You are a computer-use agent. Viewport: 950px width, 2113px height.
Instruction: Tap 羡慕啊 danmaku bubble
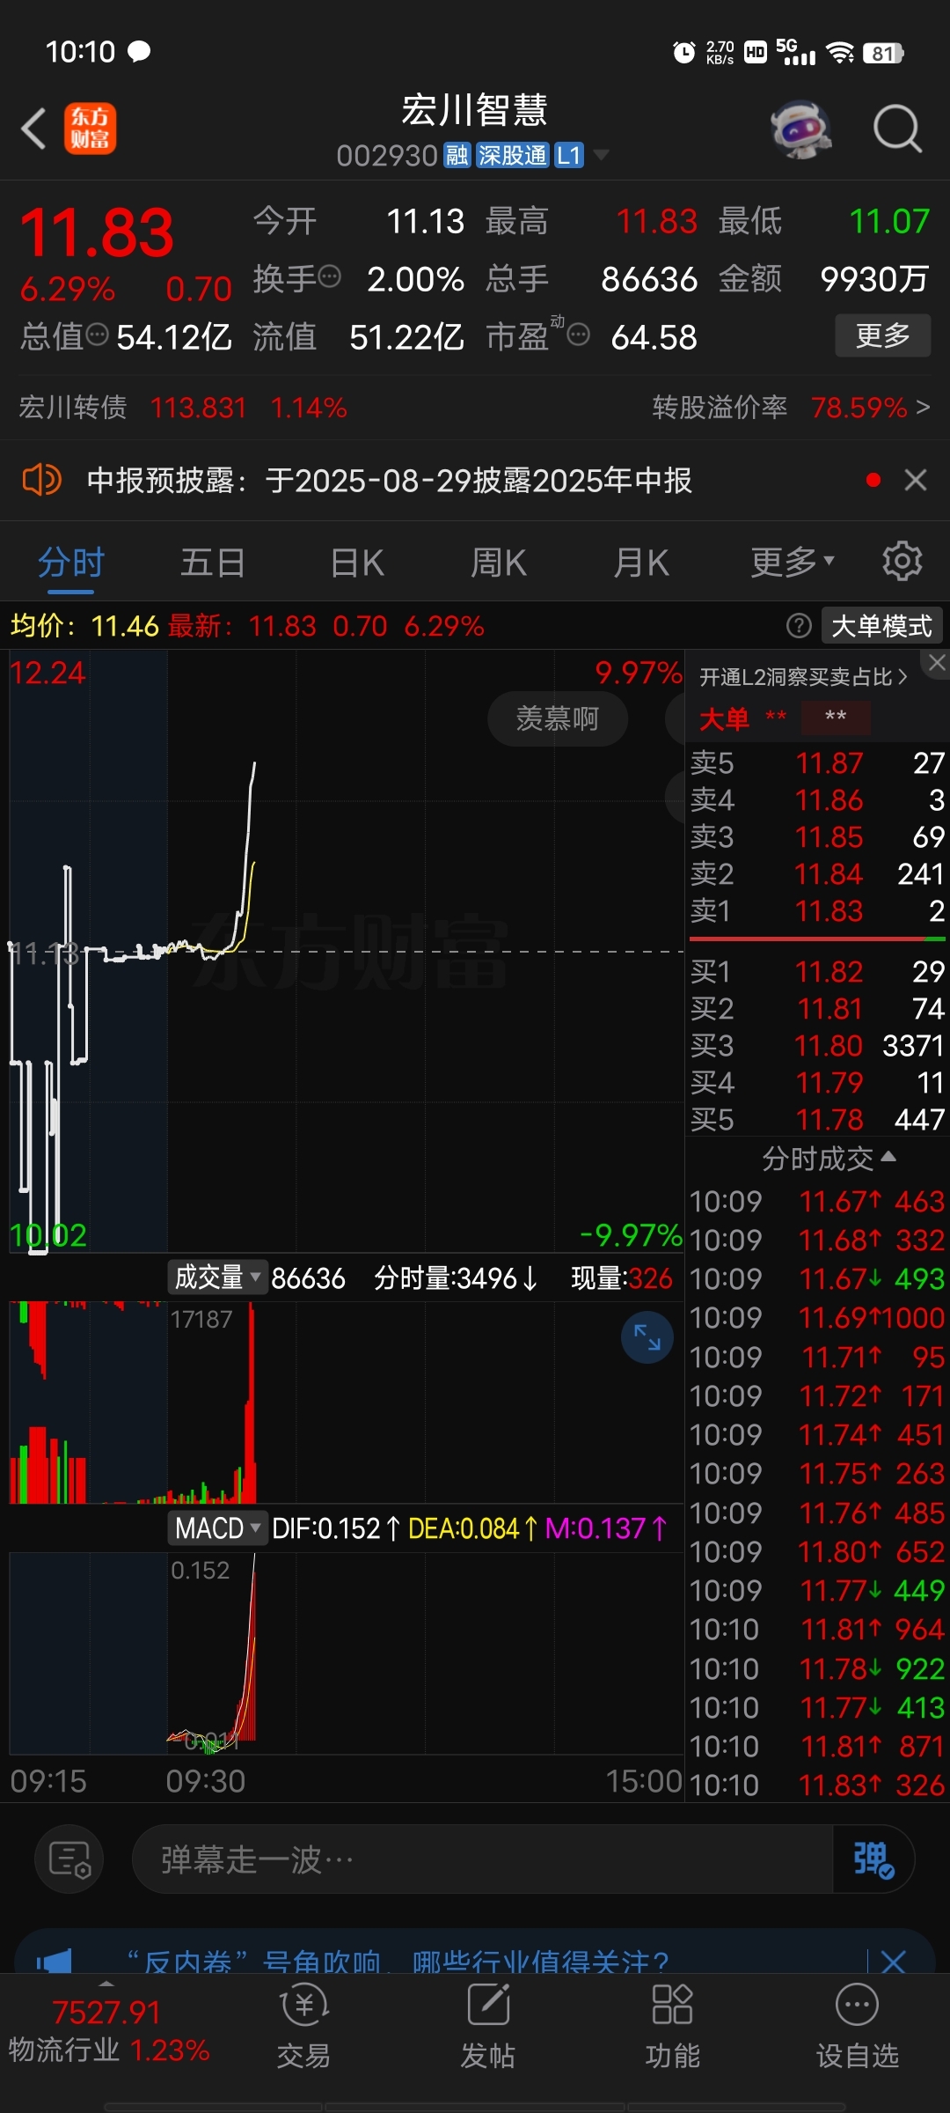(558, 718)
